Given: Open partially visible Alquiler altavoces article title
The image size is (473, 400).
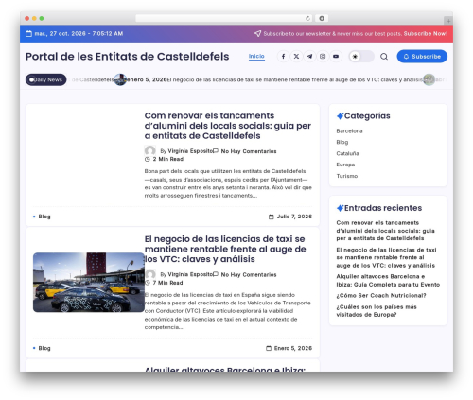Looking at the screenshot, I should 225,369.
